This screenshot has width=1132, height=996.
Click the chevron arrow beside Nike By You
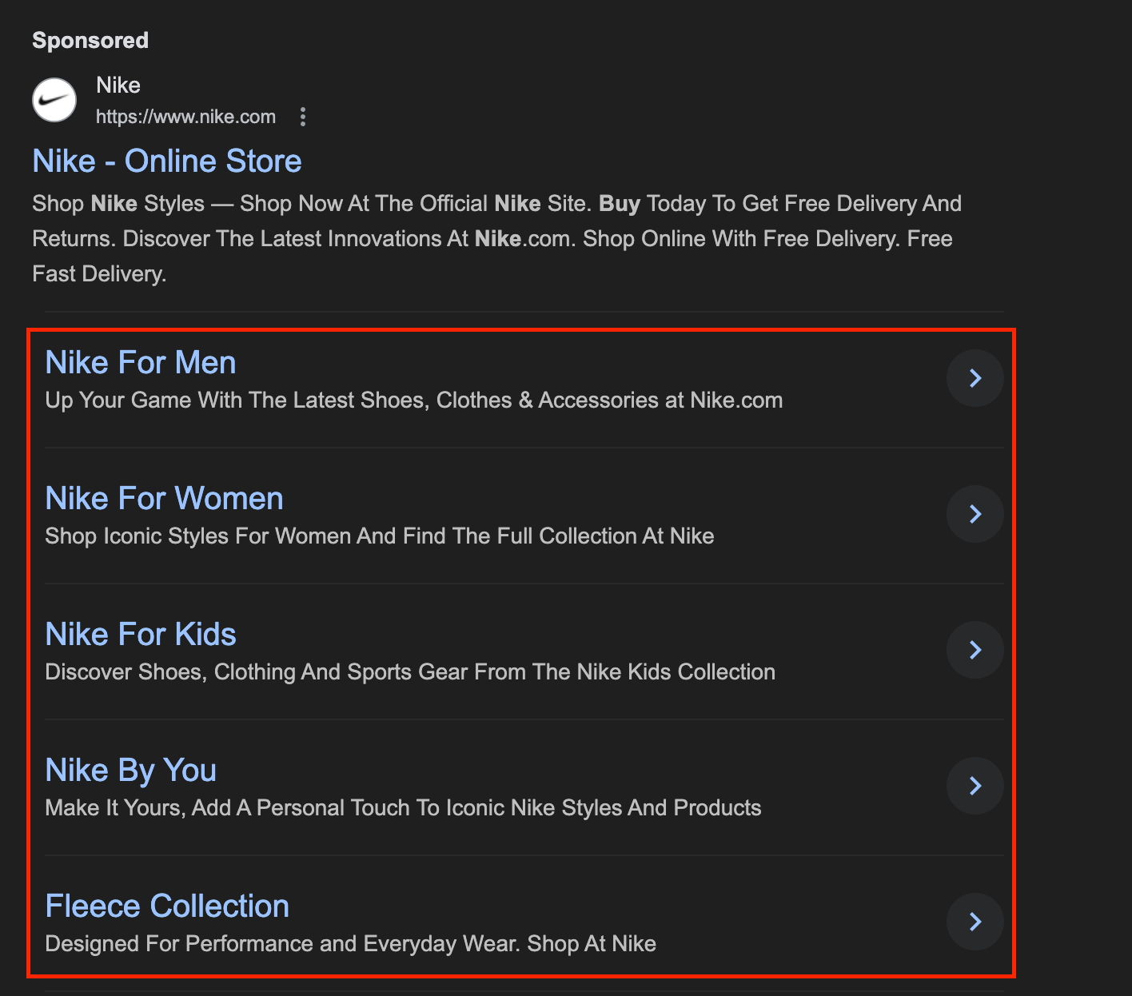coord(975,786)
